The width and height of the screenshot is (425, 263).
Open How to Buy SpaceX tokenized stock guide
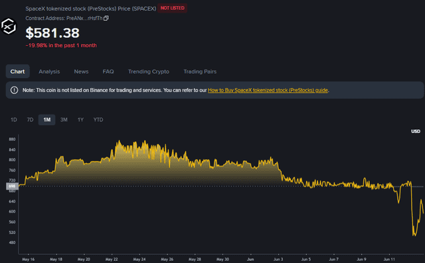(x=268, y=90)
